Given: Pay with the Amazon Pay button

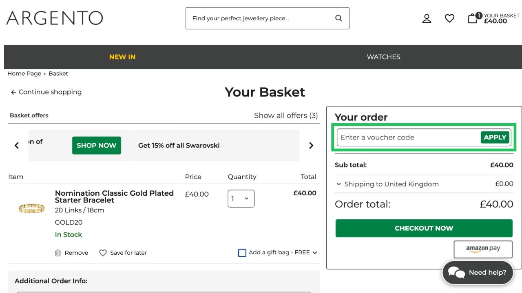Looking at the screenshot, I should [483, 249].
